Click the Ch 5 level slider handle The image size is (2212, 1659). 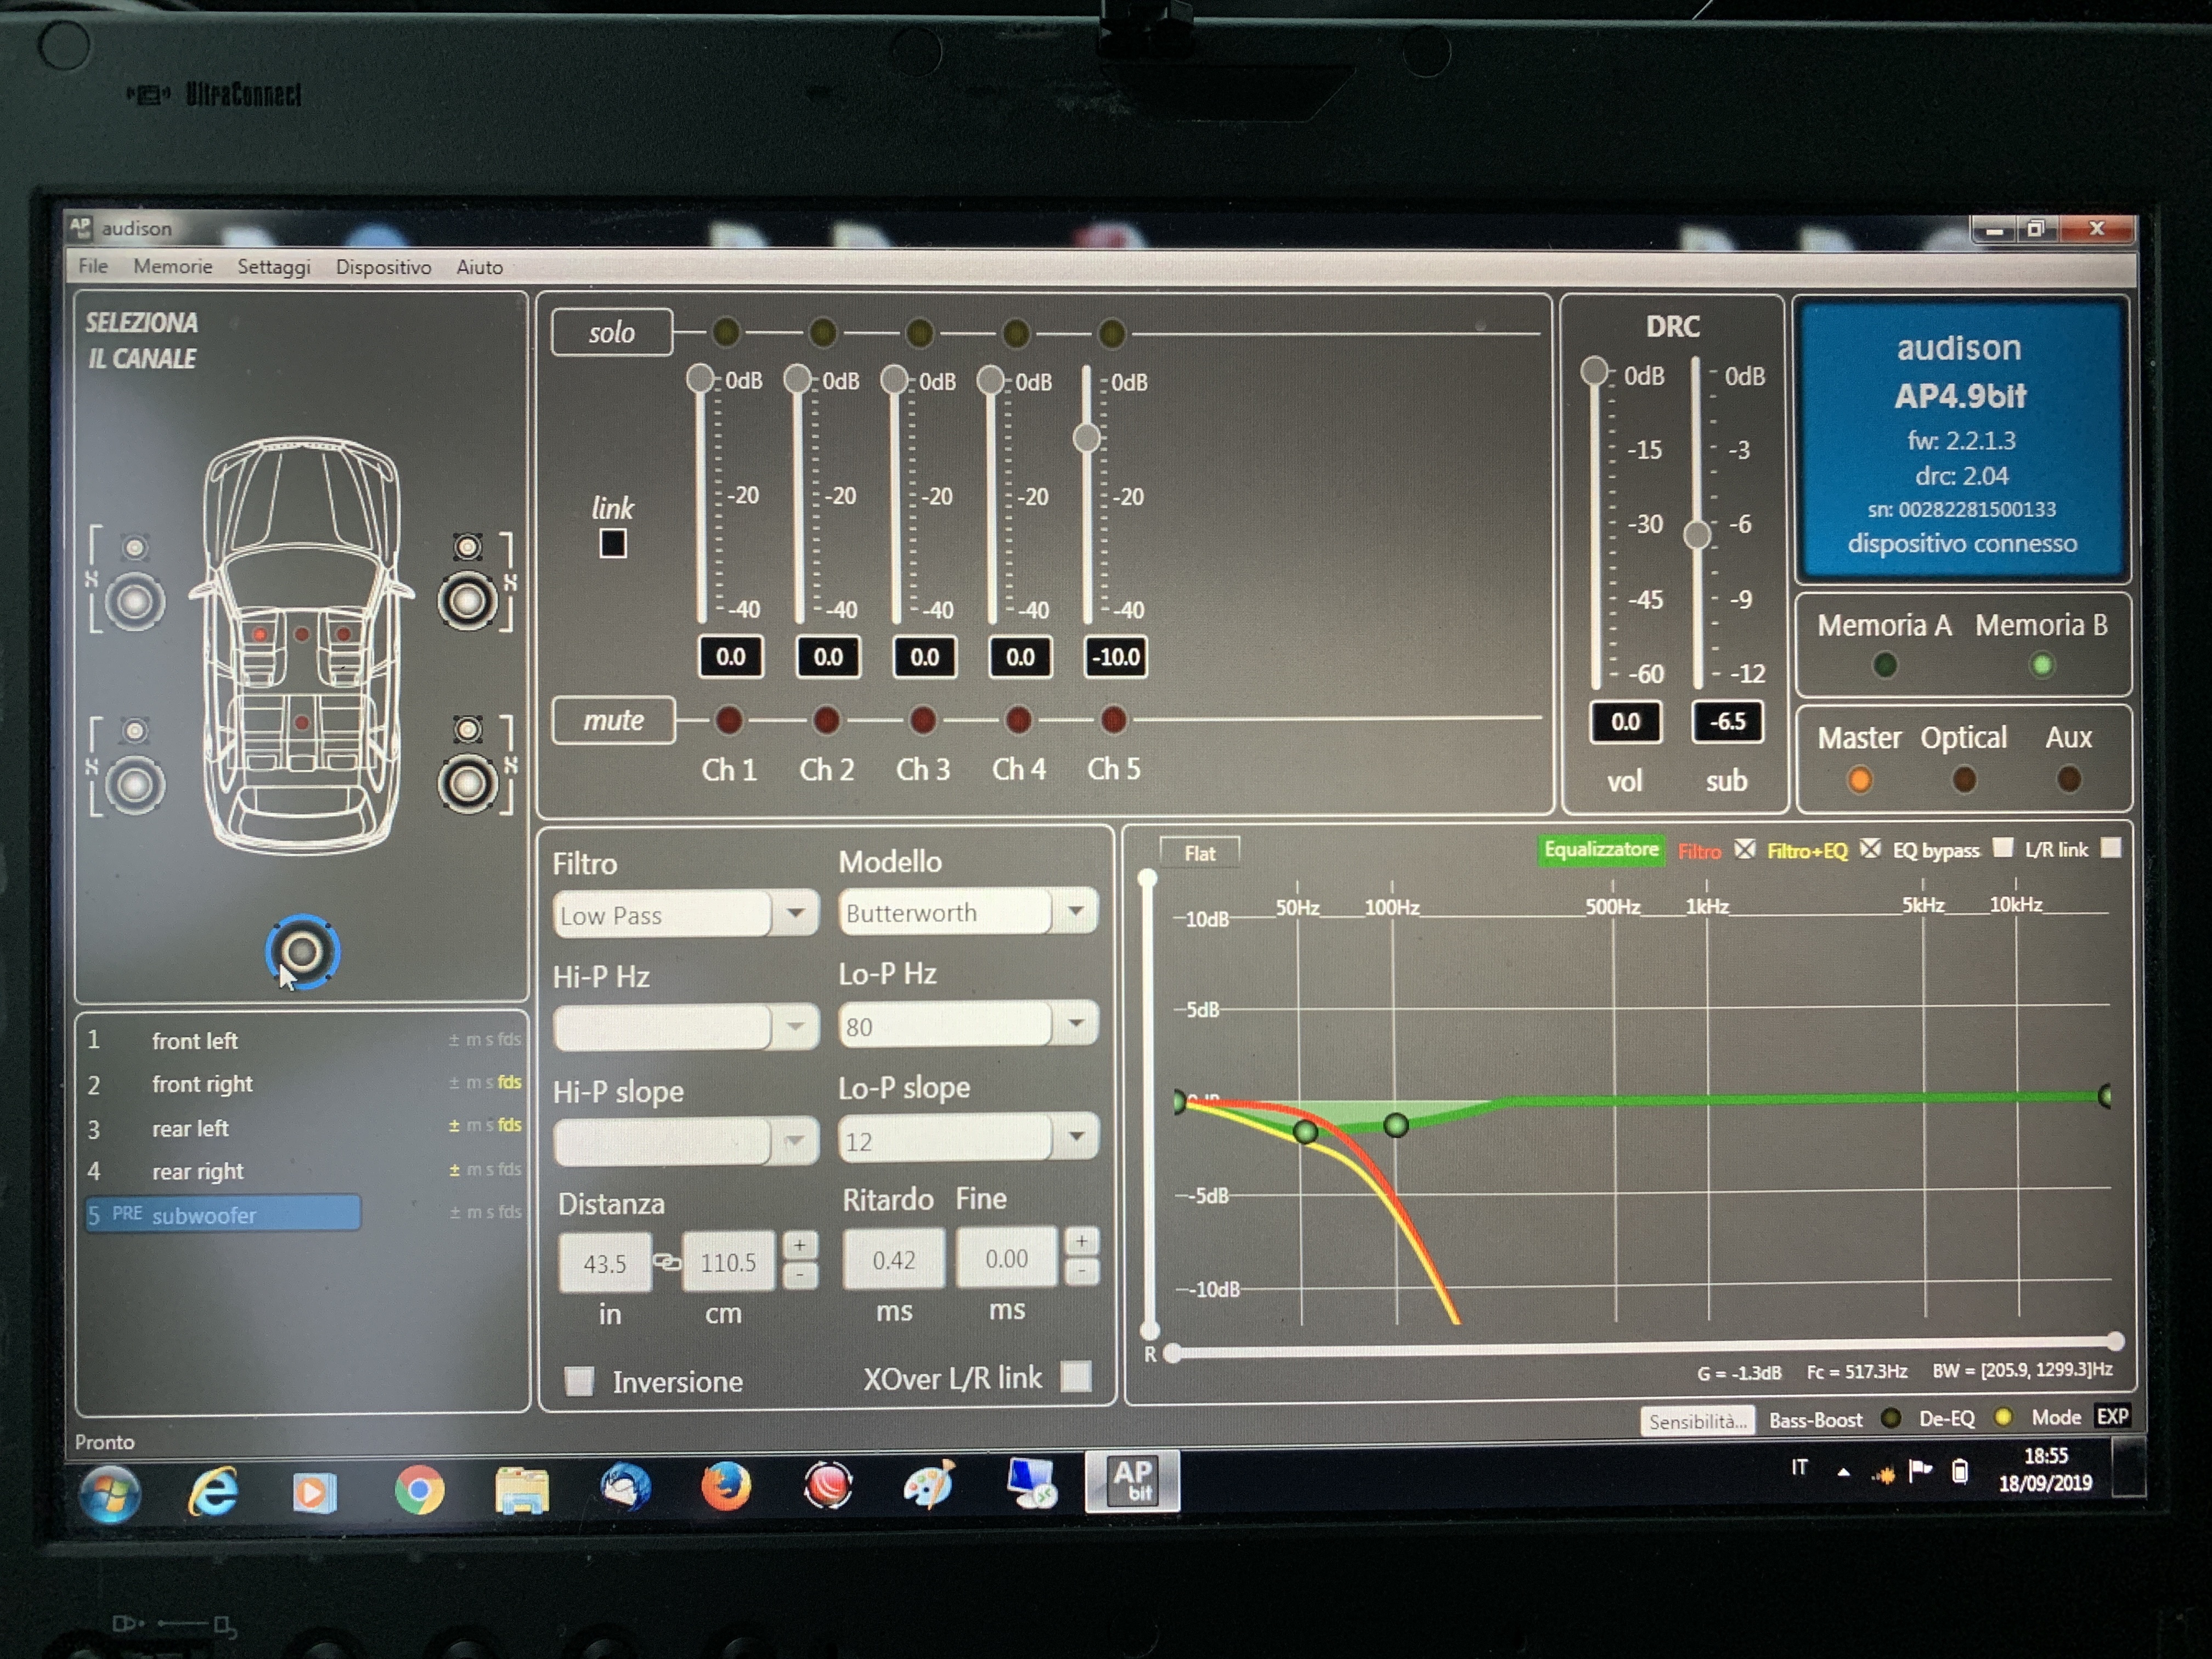[1087, 437]
